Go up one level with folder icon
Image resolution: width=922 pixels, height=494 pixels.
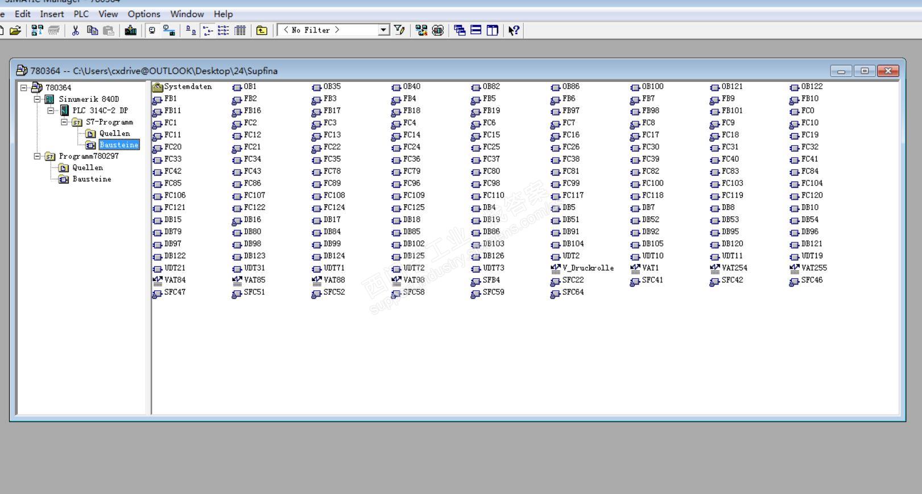(262, 30)
